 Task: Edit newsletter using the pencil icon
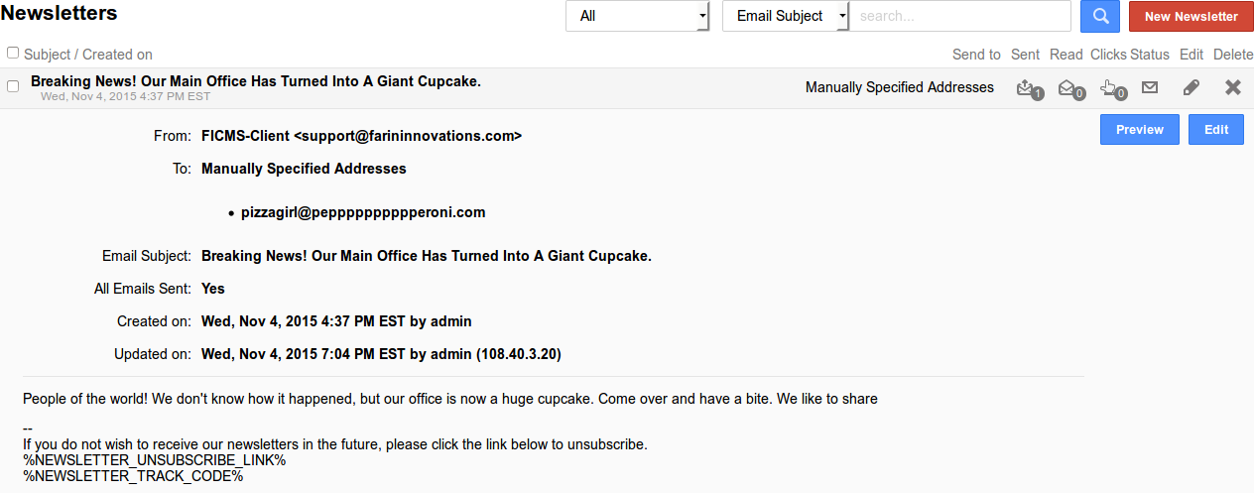point(1191,87)
